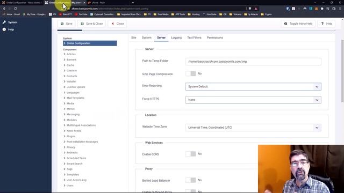
Task: Click the Path to Temp Folder field
Action: pos(253,62)
